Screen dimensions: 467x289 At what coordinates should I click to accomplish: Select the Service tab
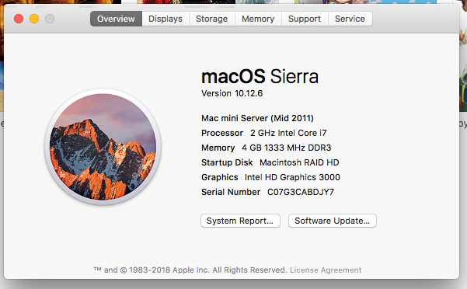tap(350, 19)
